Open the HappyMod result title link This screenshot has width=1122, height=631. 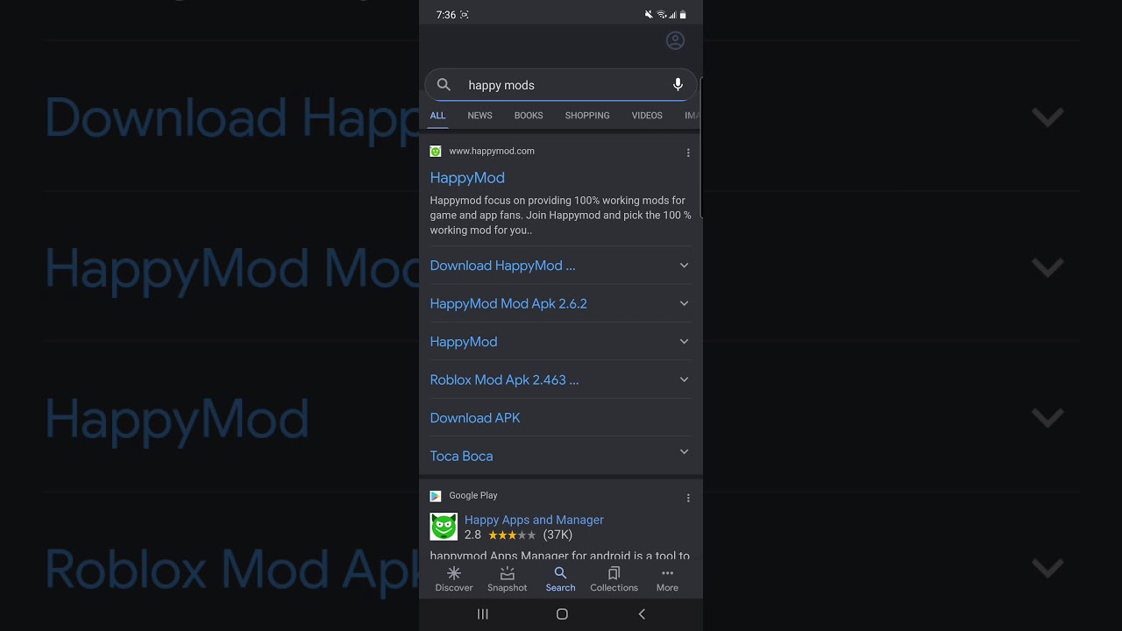(467, 178)
